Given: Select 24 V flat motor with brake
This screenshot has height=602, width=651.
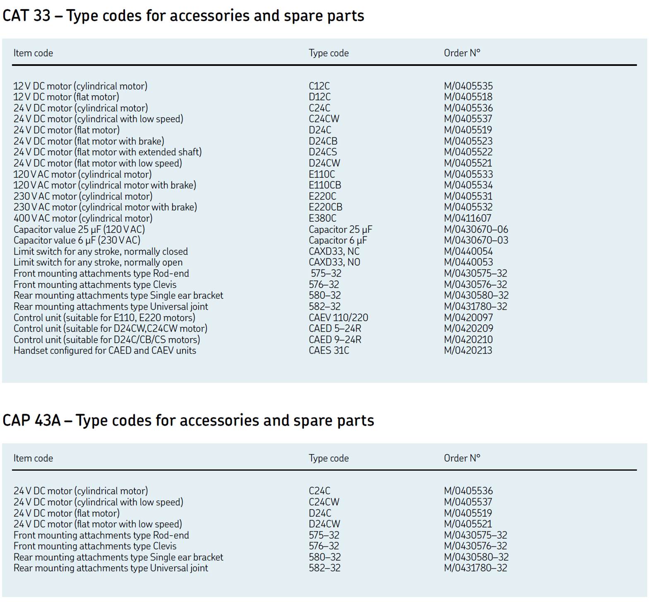Looking at the screenshot, I should pos(89,141).
